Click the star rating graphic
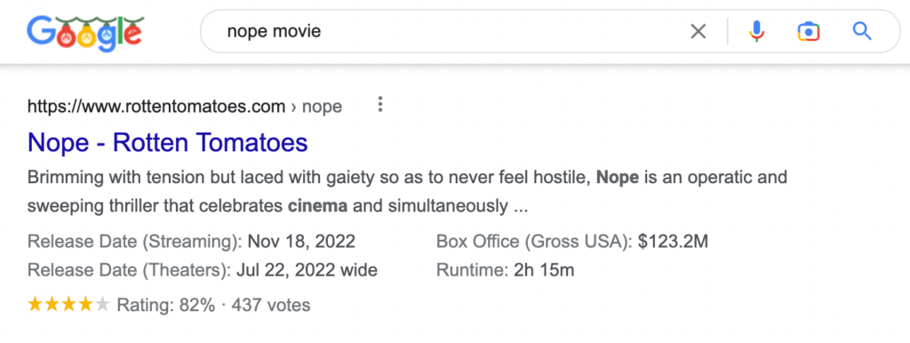910x343 pixels. coord(68,304)
